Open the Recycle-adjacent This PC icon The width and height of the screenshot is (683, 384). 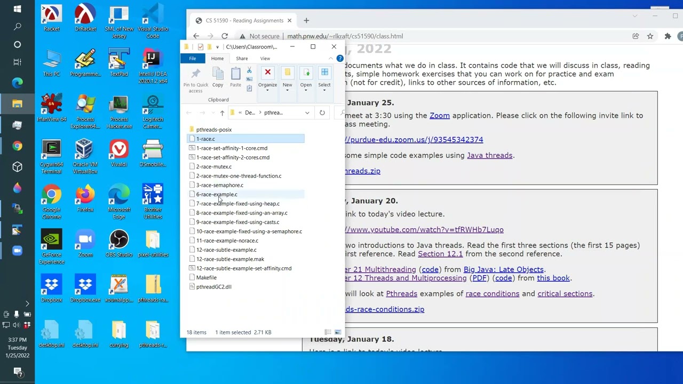pos(52,63)
